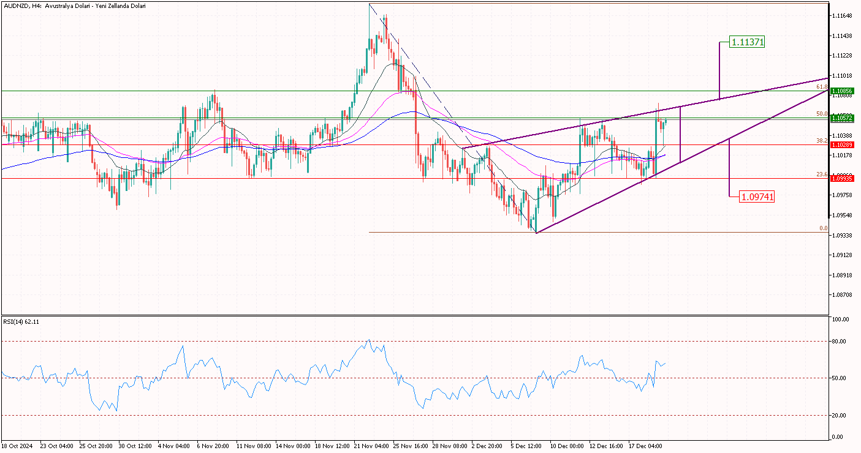This screenshot has width=861, height=453.
Task: Click the green 1.11371 target price label
Action: coord(747,42)
